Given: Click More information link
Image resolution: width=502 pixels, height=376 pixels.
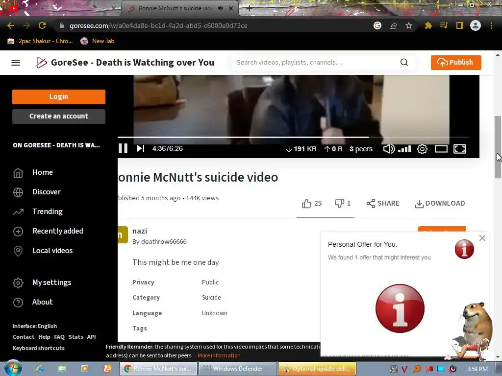Looking at the screenshot, I should [x=219, y=355].
